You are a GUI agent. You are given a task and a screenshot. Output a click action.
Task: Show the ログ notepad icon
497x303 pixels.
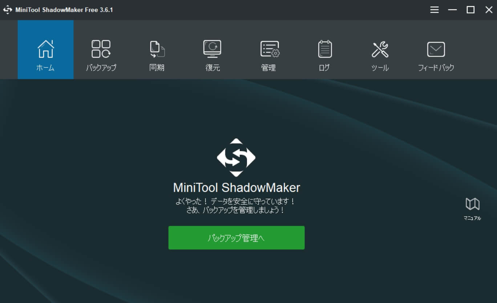click(x=324, y=49)
